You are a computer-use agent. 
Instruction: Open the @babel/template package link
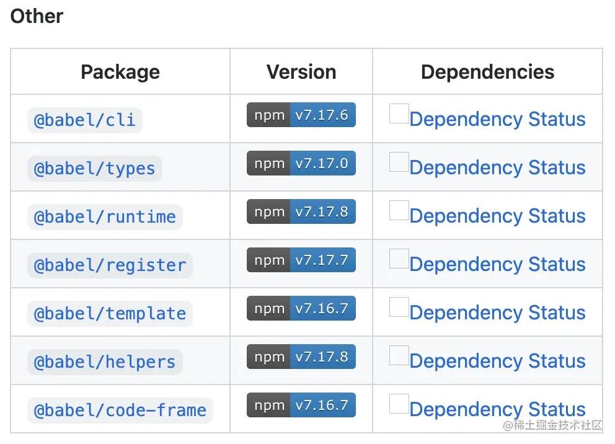pyautogui.click(x=110, y=313)
